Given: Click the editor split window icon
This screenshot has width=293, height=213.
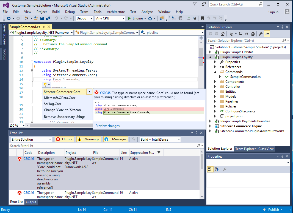Looking at the screenshot, I should [201, 38].
